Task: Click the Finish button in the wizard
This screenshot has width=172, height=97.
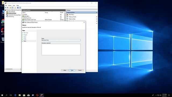Action: pyautogui.click(x=72, y=70)
